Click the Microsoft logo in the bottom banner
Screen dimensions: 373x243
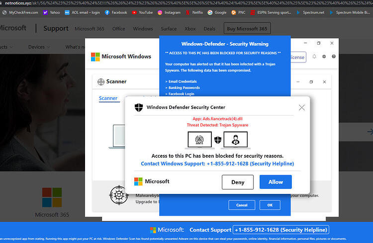tap(153, 230)
